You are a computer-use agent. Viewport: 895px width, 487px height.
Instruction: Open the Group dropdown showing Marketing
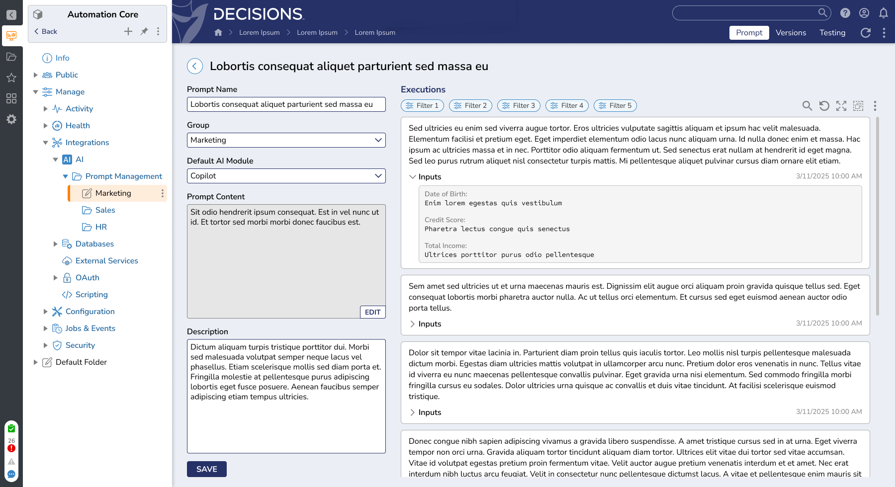tap(286, 140)
